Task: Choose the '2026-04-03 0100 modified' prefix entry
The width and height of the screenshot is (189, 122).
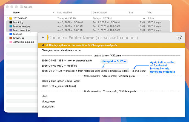Action: 59,66
